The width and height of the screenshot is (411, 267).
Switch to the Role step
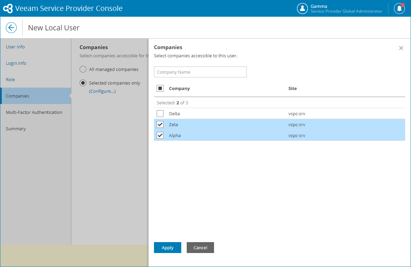(x=10, y=79)
